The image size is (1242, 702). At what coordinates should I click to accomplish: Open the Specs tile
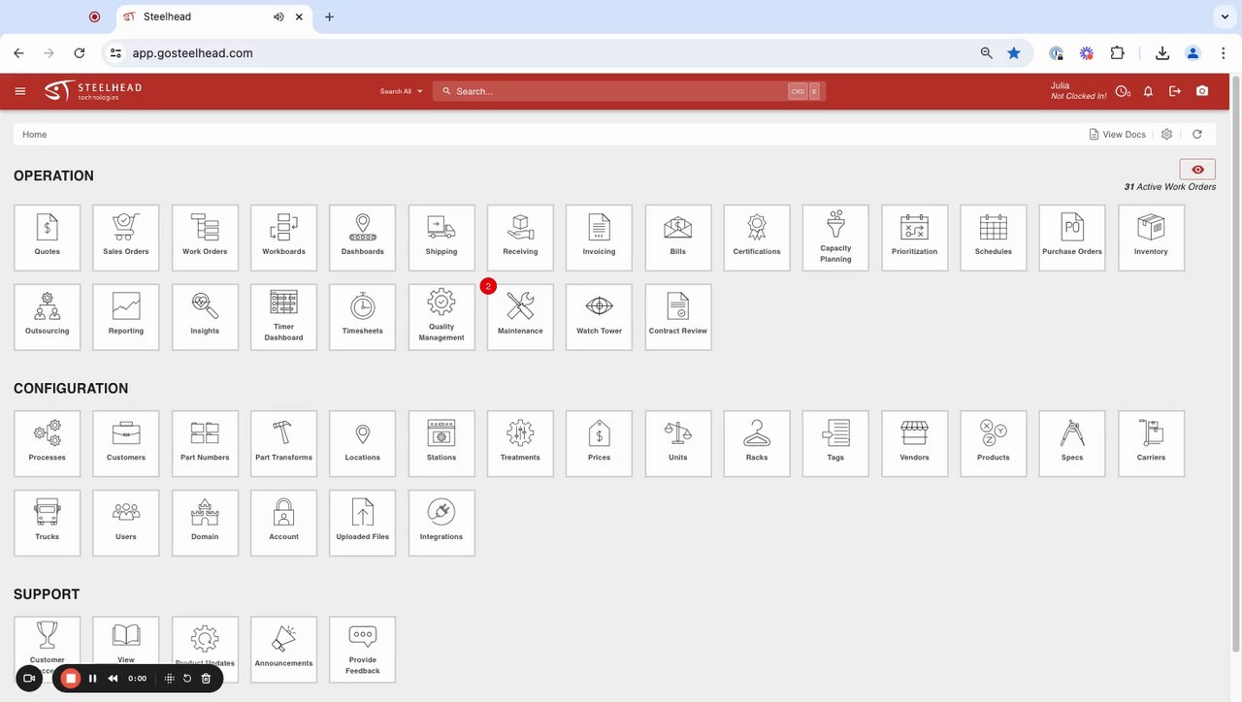[1072, 443]
